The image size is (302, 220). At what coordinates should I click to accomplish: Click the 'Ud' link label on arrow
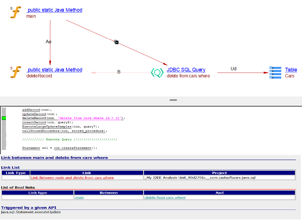(x=233, y=69)
